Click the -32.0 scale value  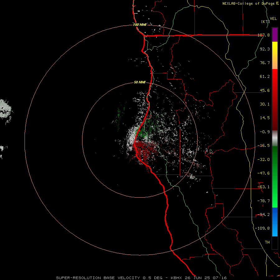[x=264, y=160]
